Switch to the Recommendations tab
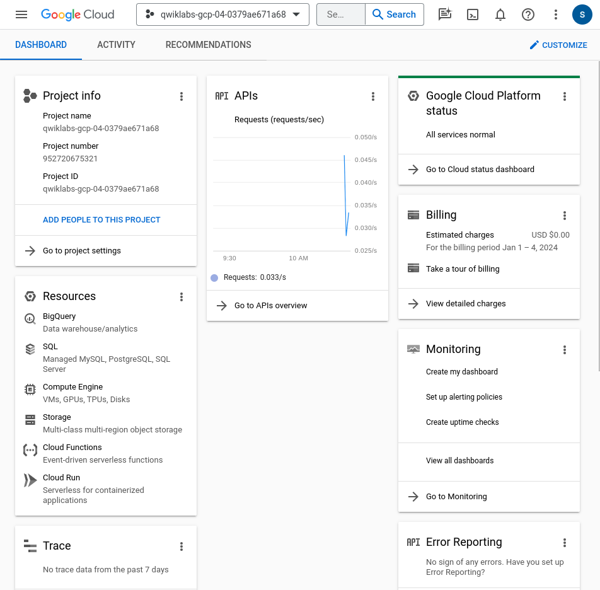 point(208,45)
